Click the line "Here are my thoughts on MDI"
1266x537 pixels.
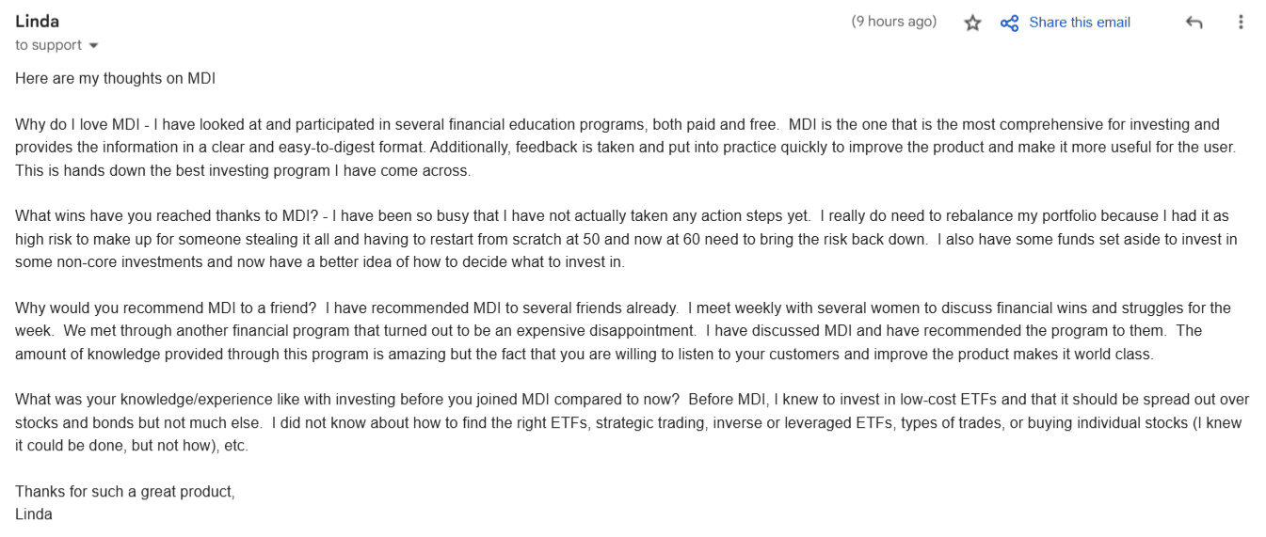(x=115, y=79)
